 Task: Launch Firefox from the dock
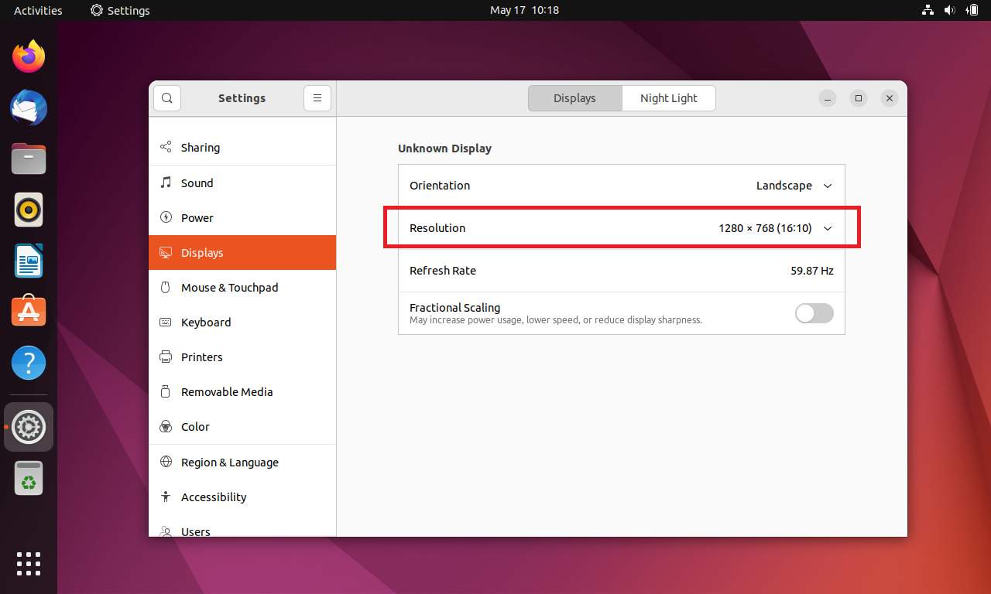pyautogui.click(x=29, y=56)
